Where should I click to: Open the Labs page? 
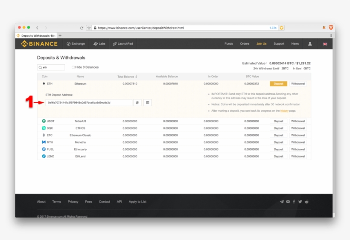[x=99, y=43]
